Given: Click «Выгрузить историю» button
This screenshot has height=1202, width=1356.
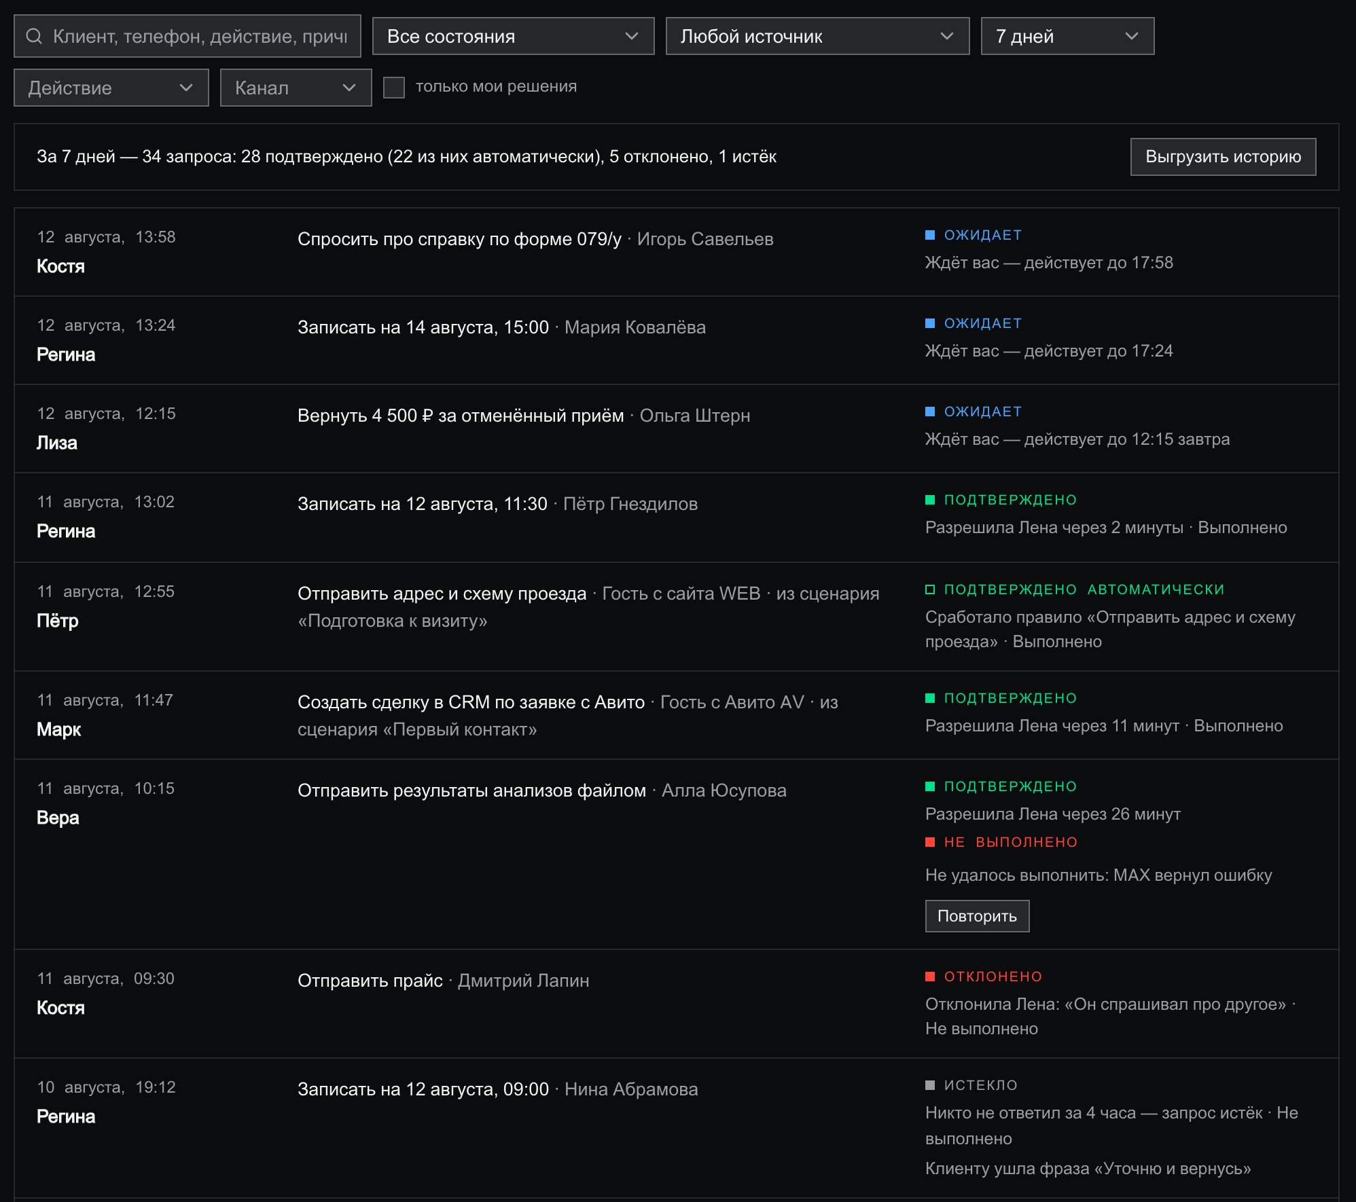Looking at the screenshot, I should pyautogui.click(x=1223, y=157).
